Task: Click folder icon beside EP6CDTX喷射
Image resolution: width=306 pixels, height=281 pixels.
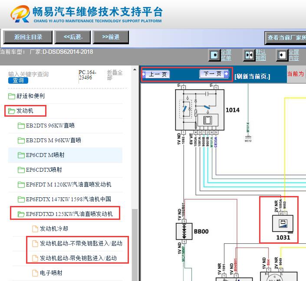Action: 21,170
